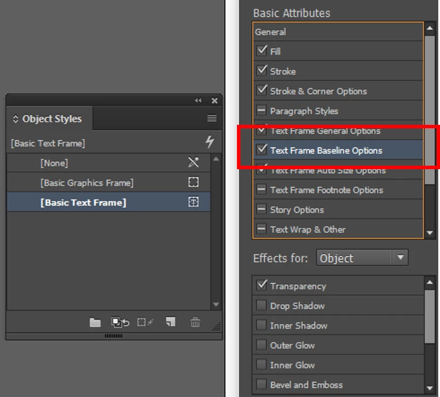Screen dimensions: 440x397
Task: Enable Outer Glow effect checkbox
Action: (261, 345)
